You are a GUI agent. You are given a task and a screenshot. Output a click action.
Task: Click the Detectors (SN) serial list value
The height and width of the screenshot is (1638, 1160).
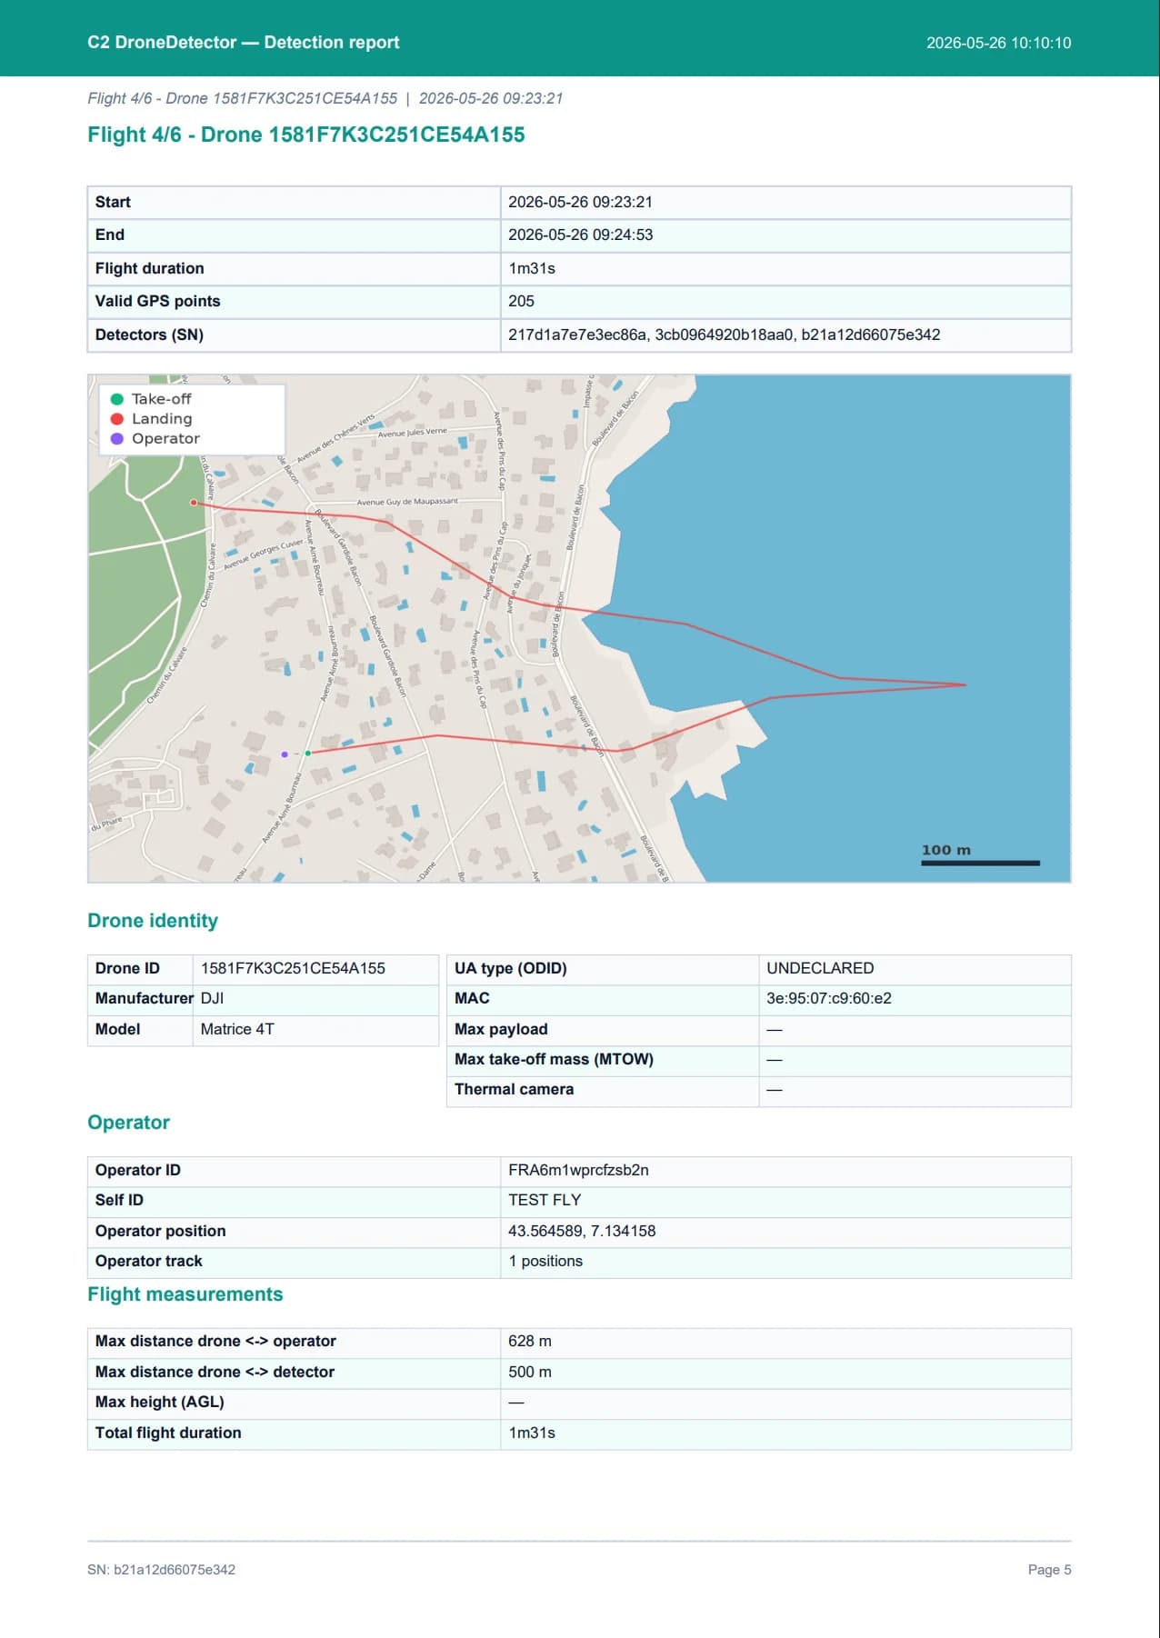pos(724,335)
